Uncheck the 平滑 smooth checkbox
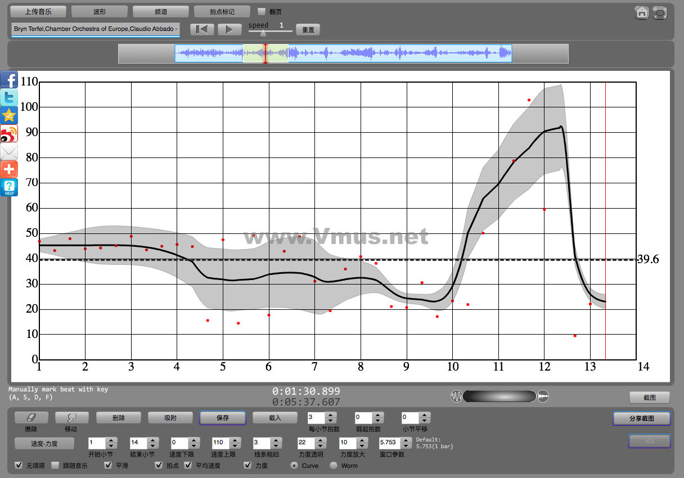 pos(109,466)
